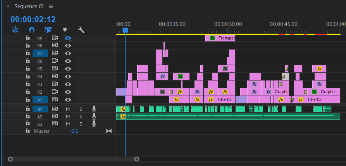This screenshot has width=346, height=166.
Task: Open the Sequence 01 panel menu
Action: click(51, 7)
